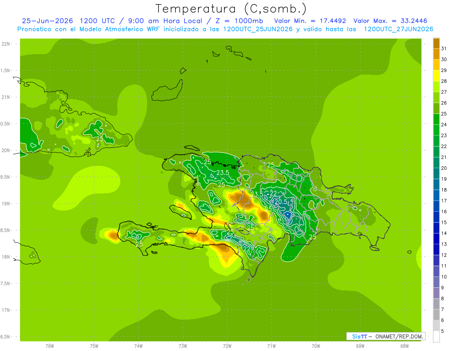Screen dimensions: 454x351
Task: Click the legend color between 8 and 9
Action: pos(436,293)
